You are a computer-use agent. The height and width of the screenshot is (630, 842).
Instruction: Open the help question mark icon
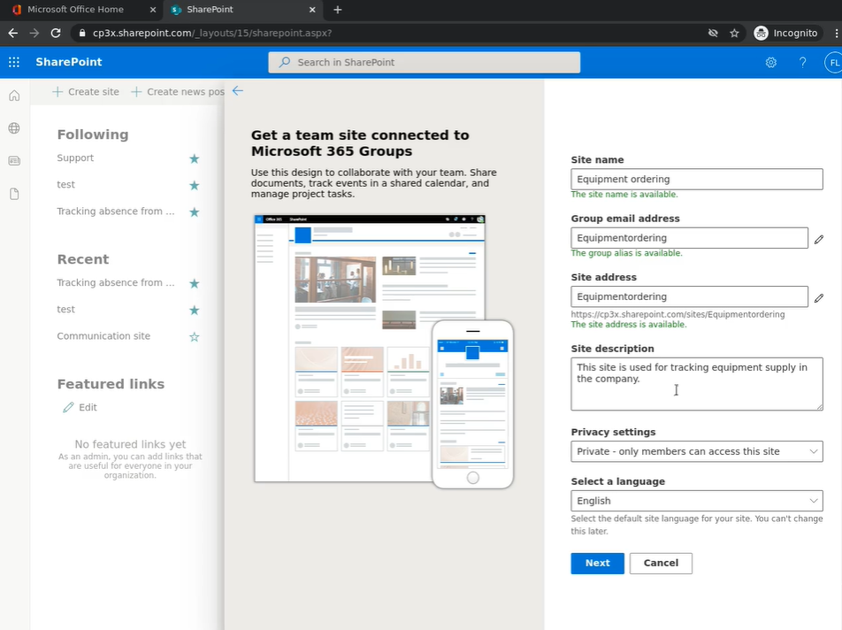click(x=802, y=62)
